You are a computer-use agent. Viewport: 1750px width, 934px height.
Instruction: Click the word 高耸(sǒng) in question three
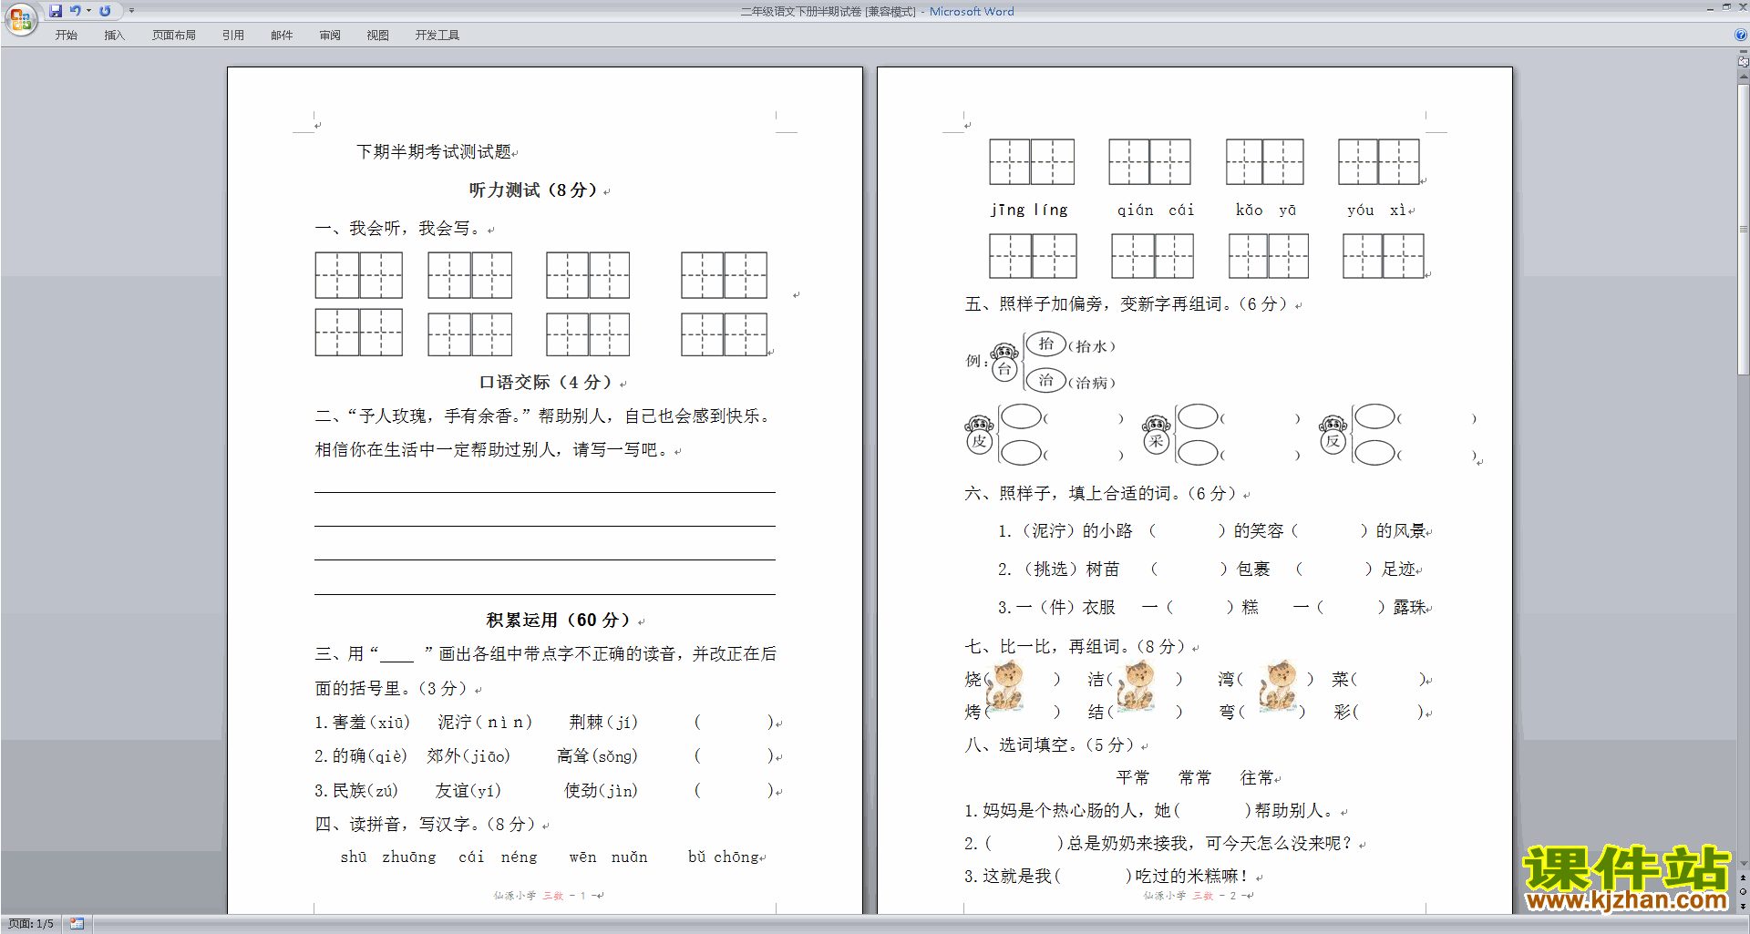point(598,756)
